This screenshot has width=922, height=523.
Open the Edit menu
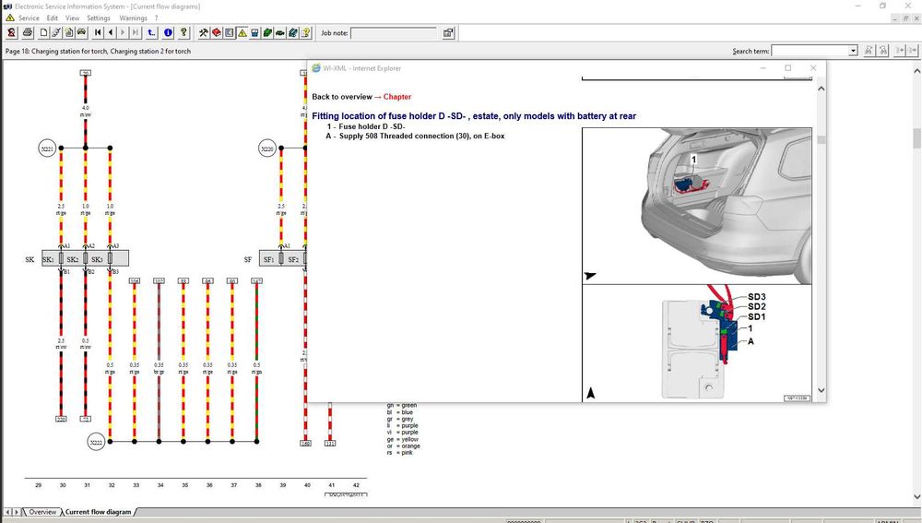(x=53, y=18)
